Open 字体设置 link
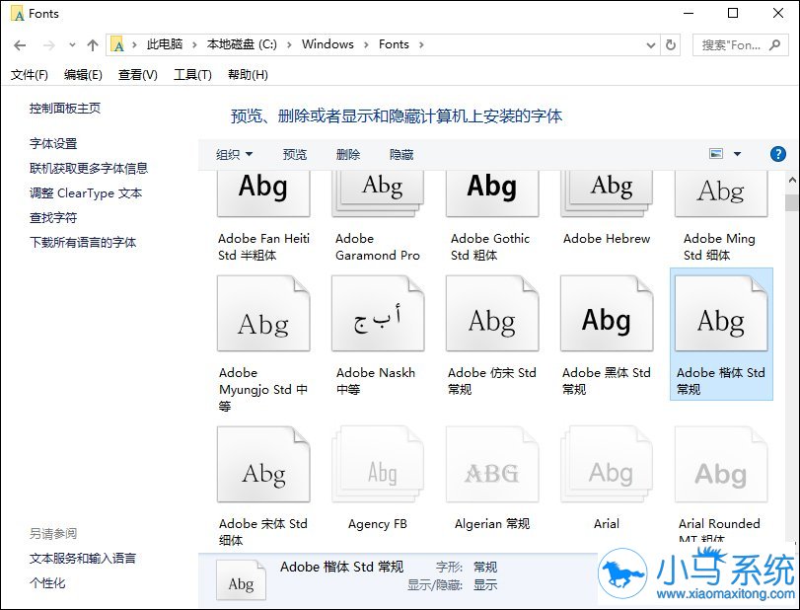Viewport: 800px width, 610px height. coord(53,143)
